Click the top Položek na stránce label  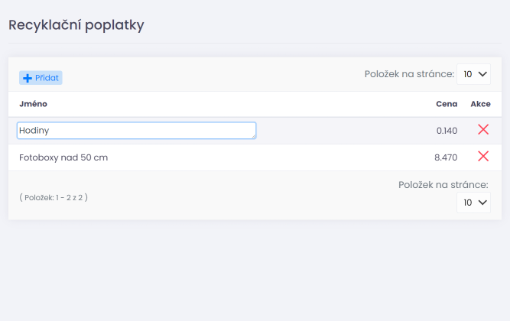click(409, 74)
